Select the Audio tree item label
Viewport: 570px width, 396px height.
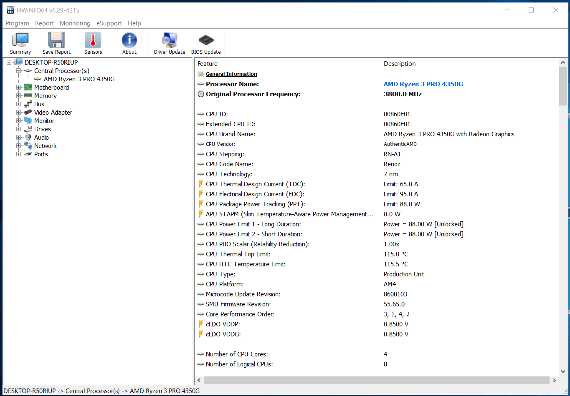41,137
